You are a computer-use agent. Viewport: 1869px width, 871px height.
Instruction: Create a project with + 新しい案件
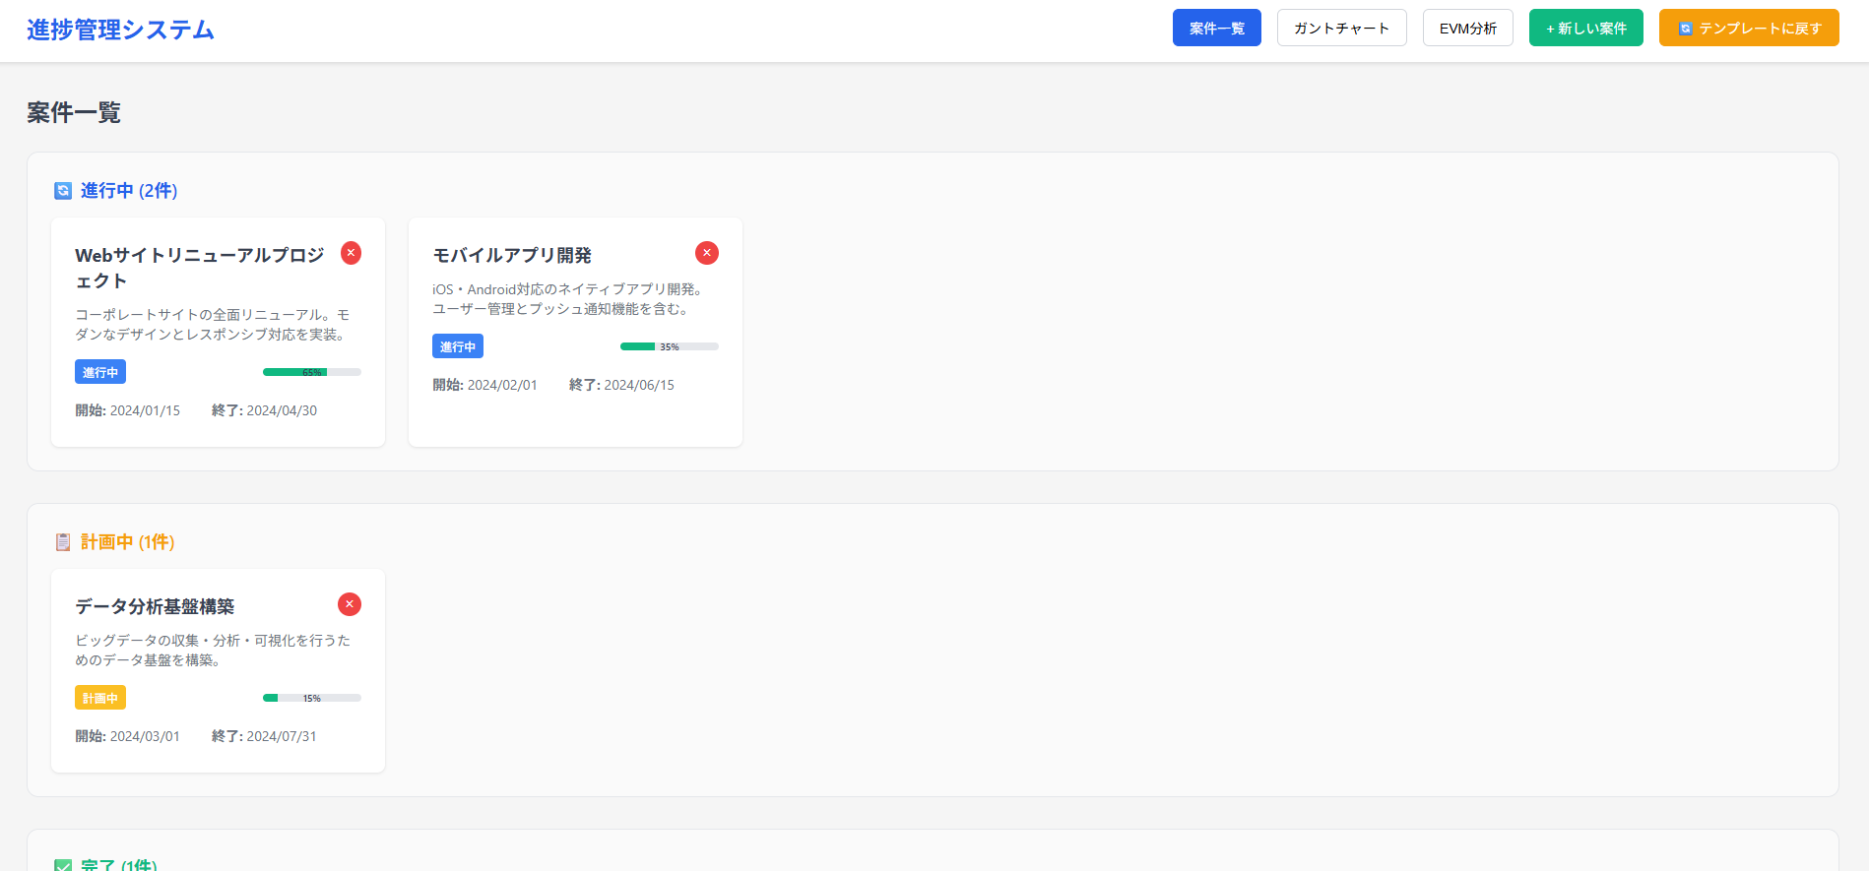click(x=1585, y=29)
